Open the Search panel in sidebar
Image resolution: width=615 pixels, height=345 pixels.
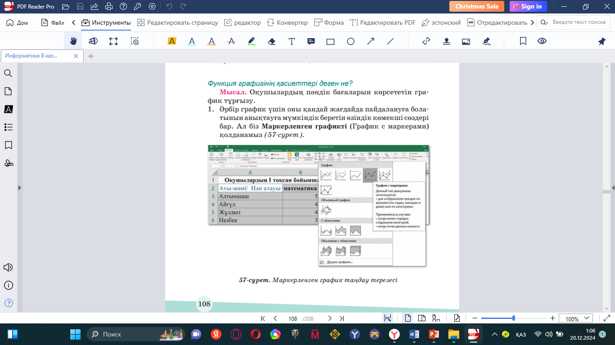[8, 73]
